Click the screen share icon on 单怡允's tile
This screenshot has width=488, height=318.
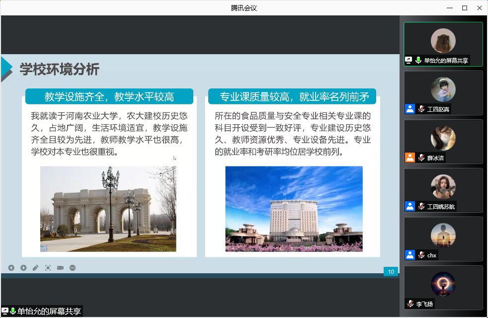(409, 60)
